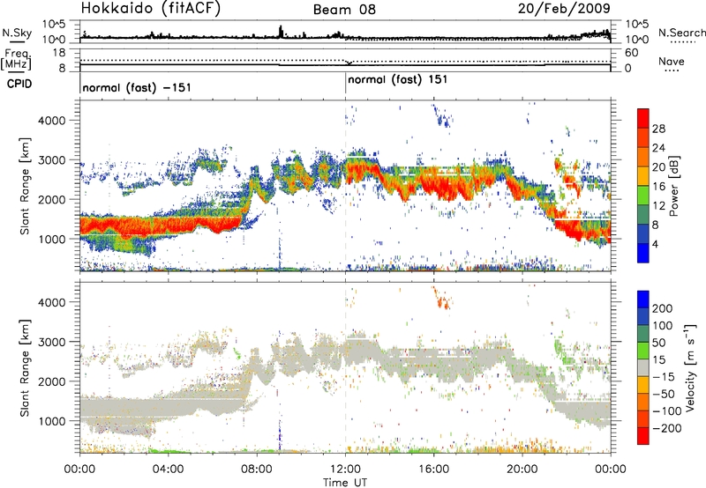Click the 'Nave' legend label

tap(671, 61)
